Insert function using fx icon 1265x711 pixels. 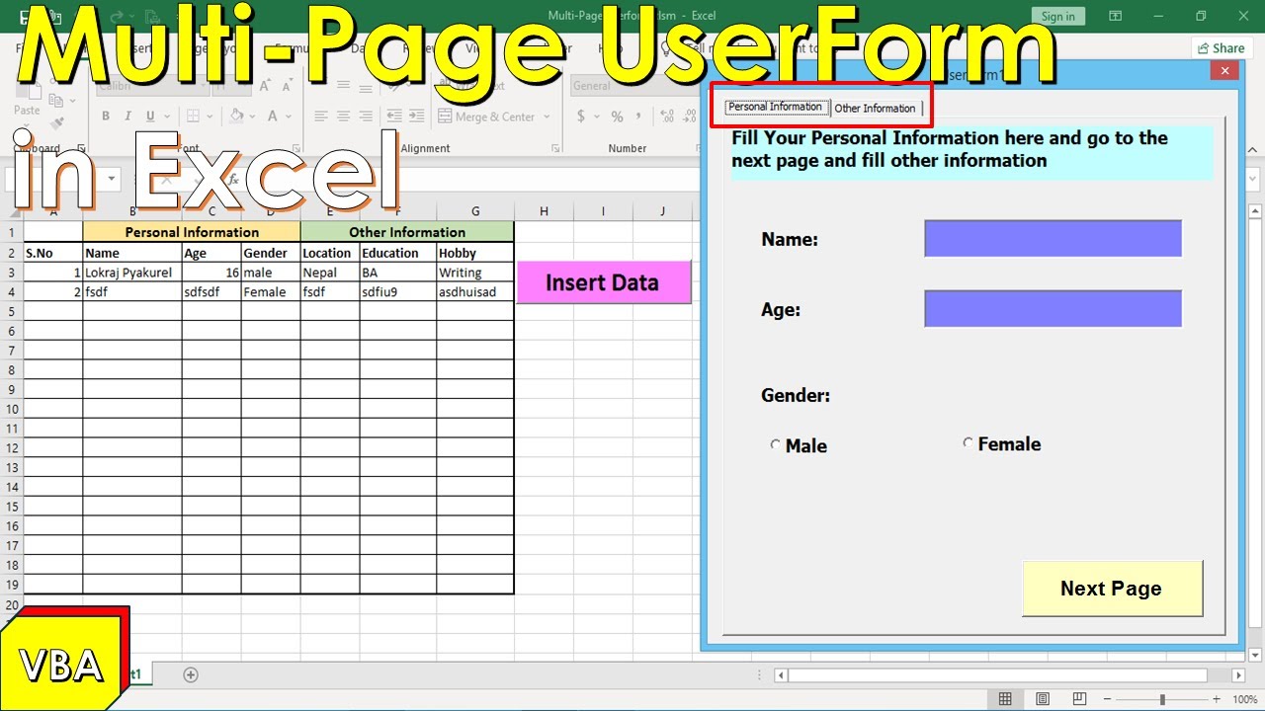[233, 180]
